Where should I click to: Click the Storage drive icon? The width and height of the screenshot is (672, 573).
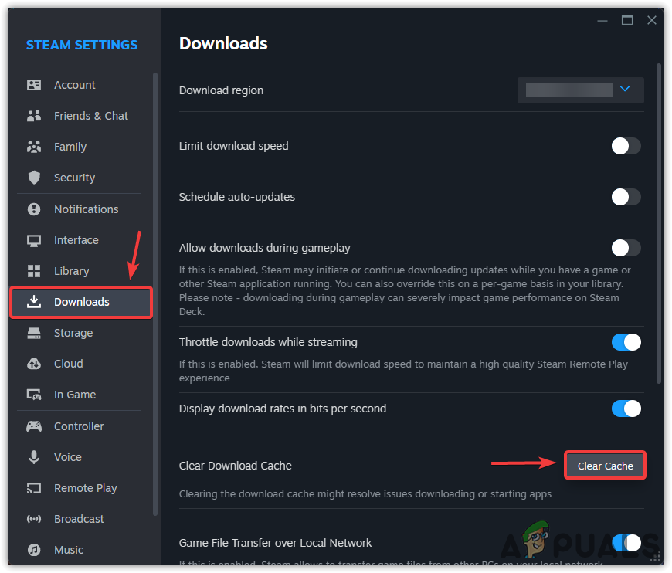point(34,333)
